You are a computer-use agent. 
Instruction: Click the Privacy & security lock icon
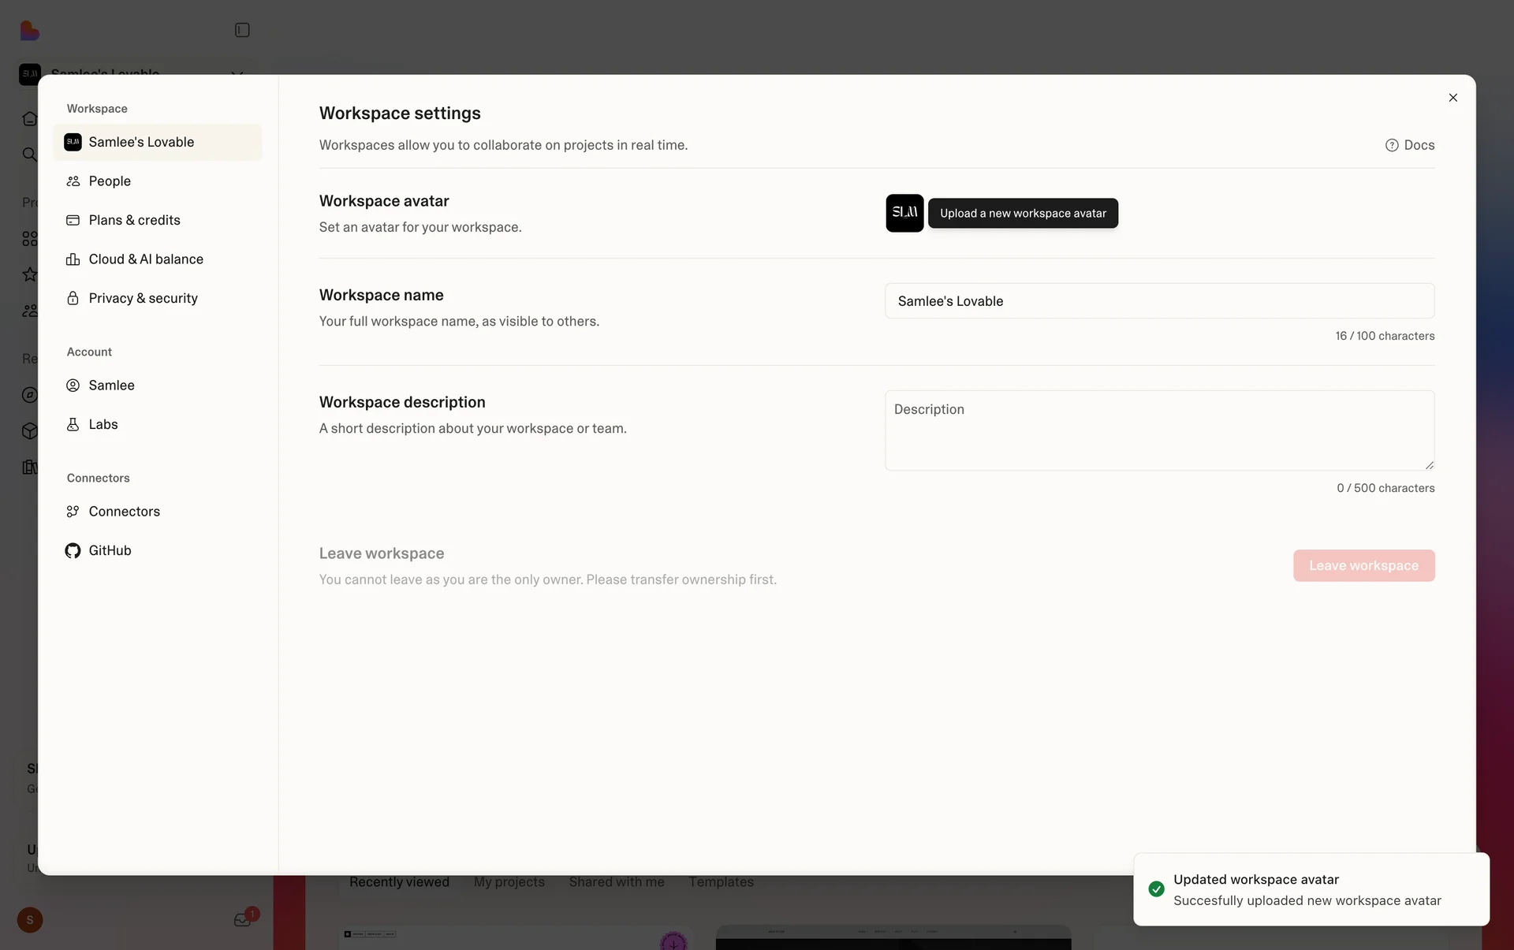[x=73, y=298]
